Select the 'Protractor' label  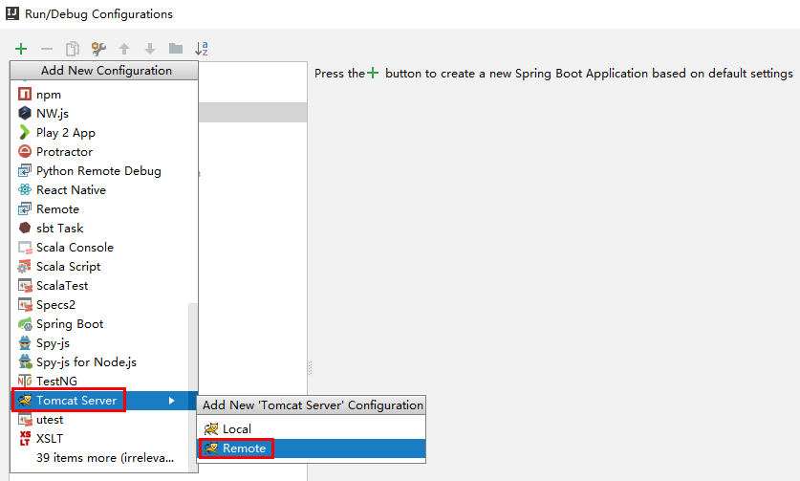pyautogui.click(x=64, y=152)
